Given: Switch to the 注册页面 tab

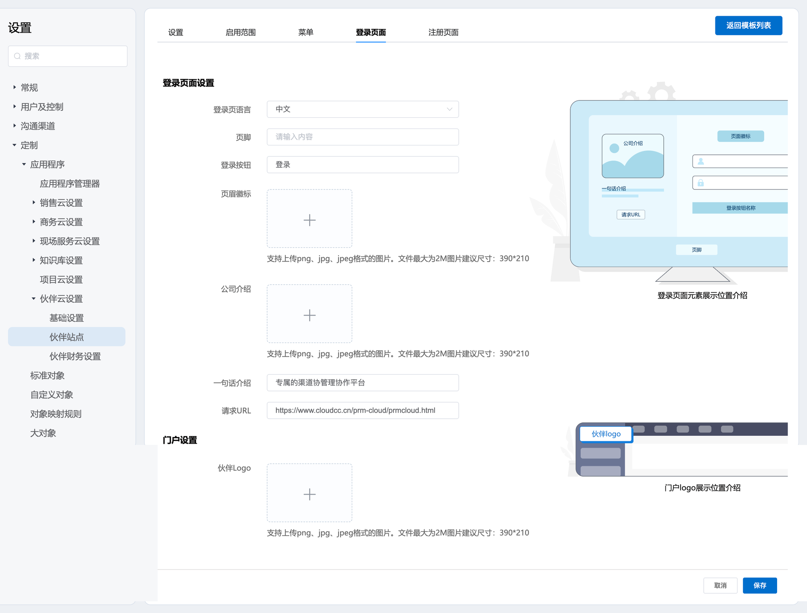Looking at the screenshot, I should [x=443, y=32].
